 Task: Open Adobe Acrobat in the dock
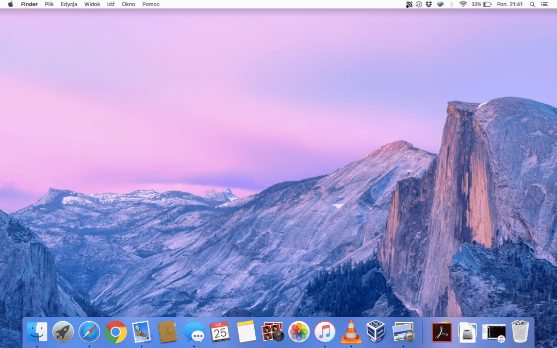click(441, 332)
